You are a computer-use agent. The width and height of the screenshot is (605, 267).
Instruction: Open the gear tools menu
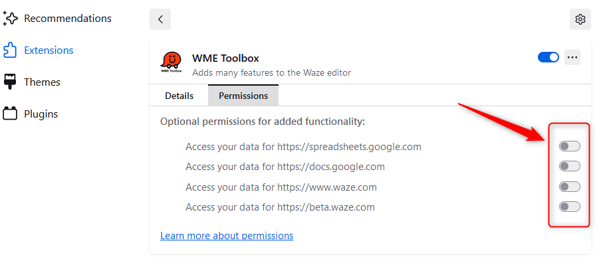click(x=580, y=19)
